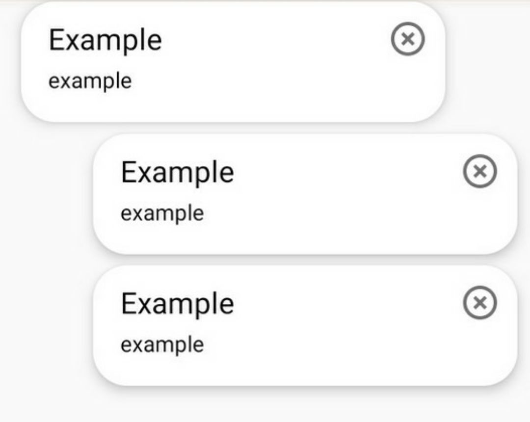Viewport: 530px width, 422px height.
Task: Click the "example" subtitle in the top card
Action: point(90,81)
